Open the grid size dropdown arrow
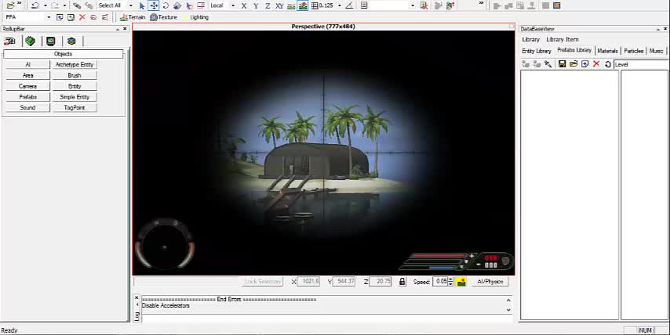Viewport: 670px width, 335px height. tap(339, 5)
